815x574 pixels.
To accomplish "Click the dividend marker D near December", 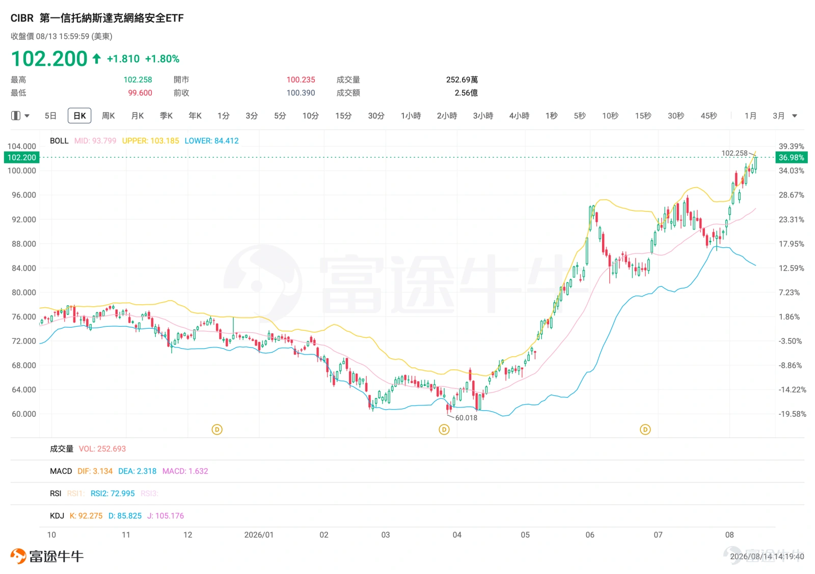I will tap(217, 429).
